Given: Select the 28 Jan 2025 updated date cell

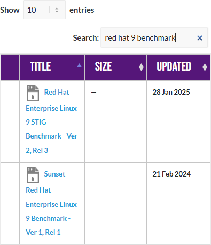Looking at the screenshot, I should (x=171, y=92).
